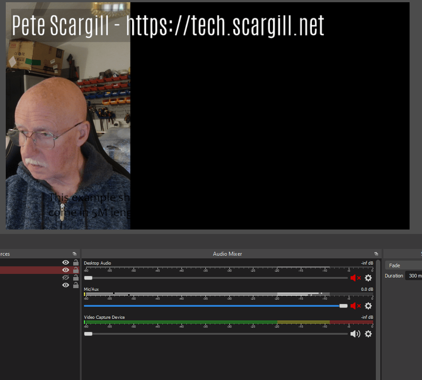
Task: Unmute the Desktop Audio speaker icon
Action: (355, 278)
